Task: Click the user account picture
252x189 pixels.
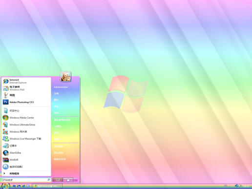Action: [x=65, y=76]
